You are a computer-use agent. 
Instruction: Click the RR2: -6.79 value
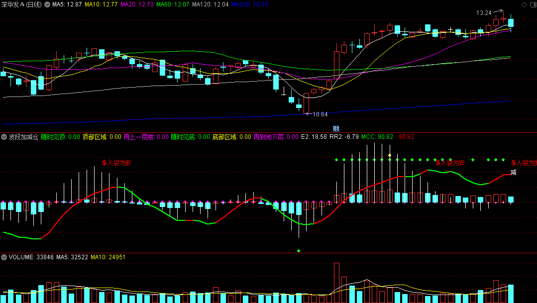(x=344, y=137)
